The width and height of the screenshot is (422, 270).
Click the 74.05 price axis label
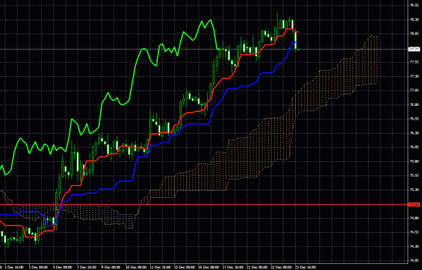(414, 261)
